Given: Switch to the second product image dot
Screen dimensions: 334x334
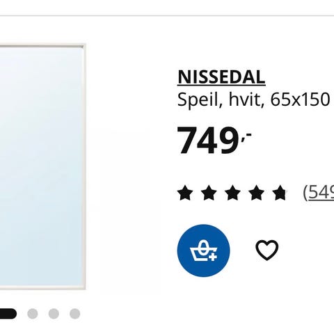Looking at the screenshot, I should click(33, 314).
